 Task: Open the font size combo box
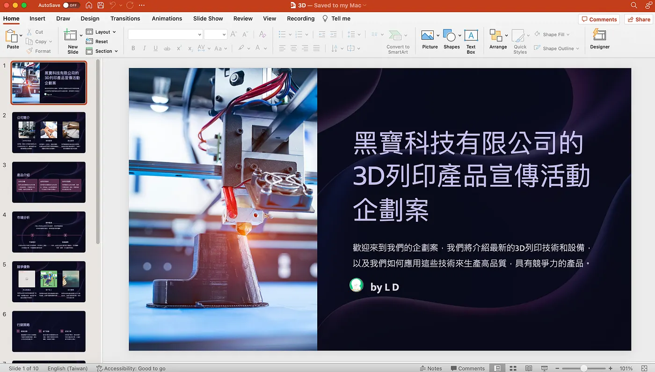(x=215, y=34)
